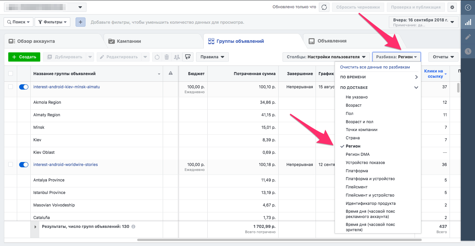Image resolution: width=475 pixels, height=246 pixels.
Task: Click the trash delete icon in toolbar
Action: click(x=167, y=57)
